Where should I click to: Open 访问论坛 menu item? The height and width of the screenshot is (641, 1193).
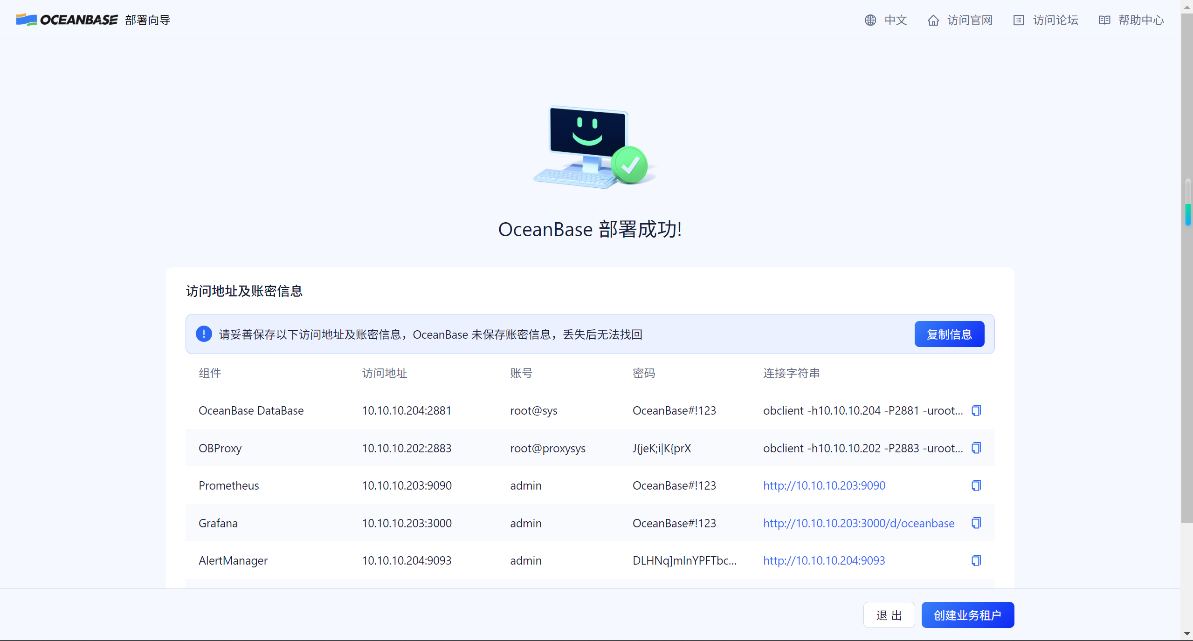point(1055,20)
